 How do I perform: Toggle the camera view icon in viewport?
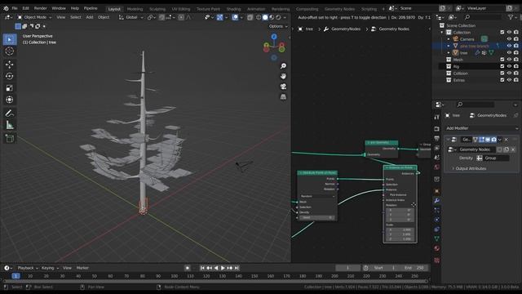(283, 87)
